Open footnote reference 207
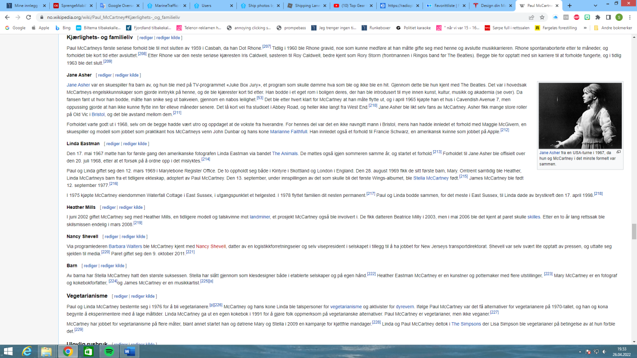 [x=266, y=46]
